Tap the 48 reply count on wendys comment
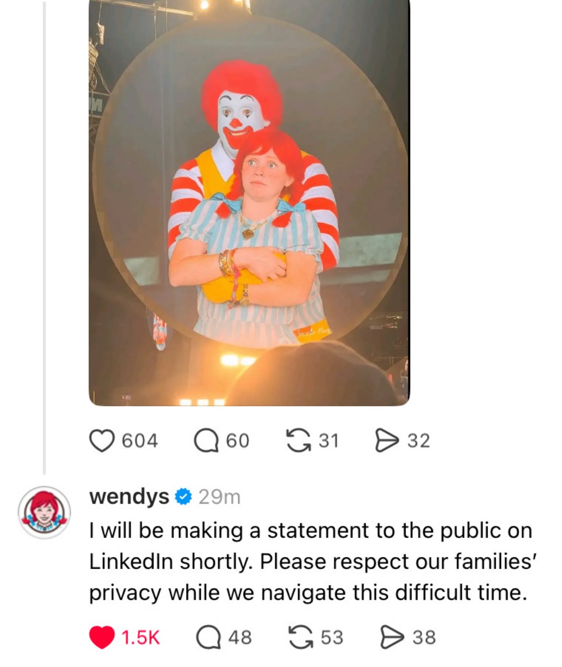 240,638
